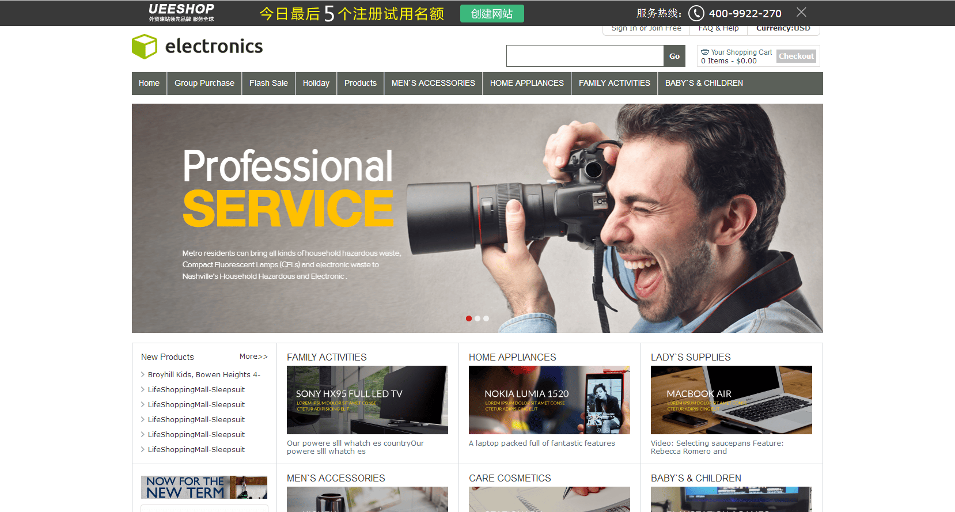Open Broyhill Kids, Bowen Heights product link
The image size is (955, 512).
point(204,374)
